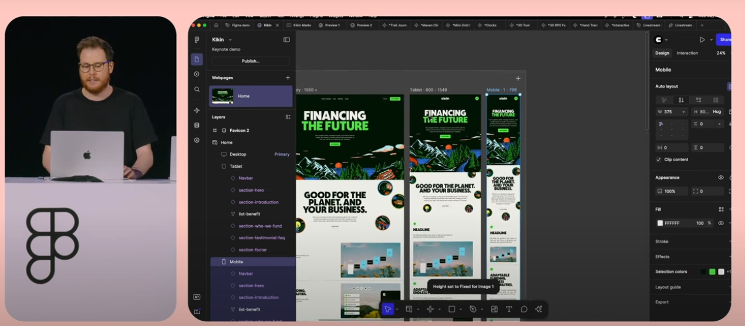Select the Frame layout tool in bottom toolbar
This screenshot has height=326, width=745.
[409, 309]
